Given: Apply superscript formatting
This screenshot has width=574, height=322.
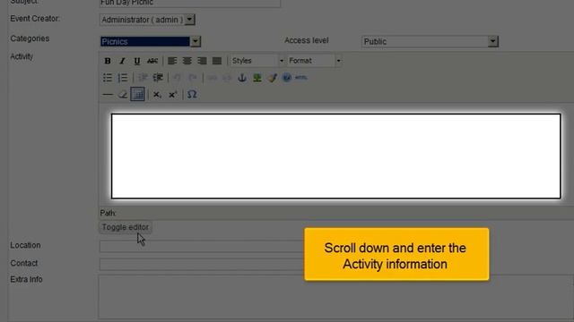Looking at the screenshot, I should pos(173,95).
